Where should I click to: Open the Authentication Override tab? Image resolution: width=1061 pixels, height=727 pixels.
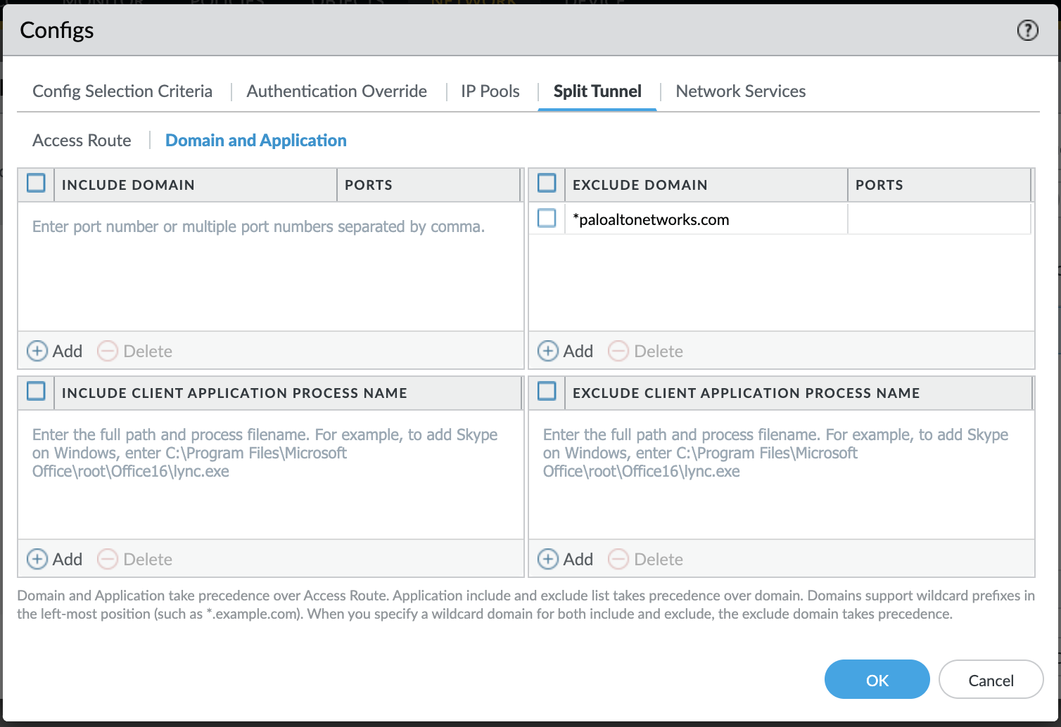[x=336, y=91]
